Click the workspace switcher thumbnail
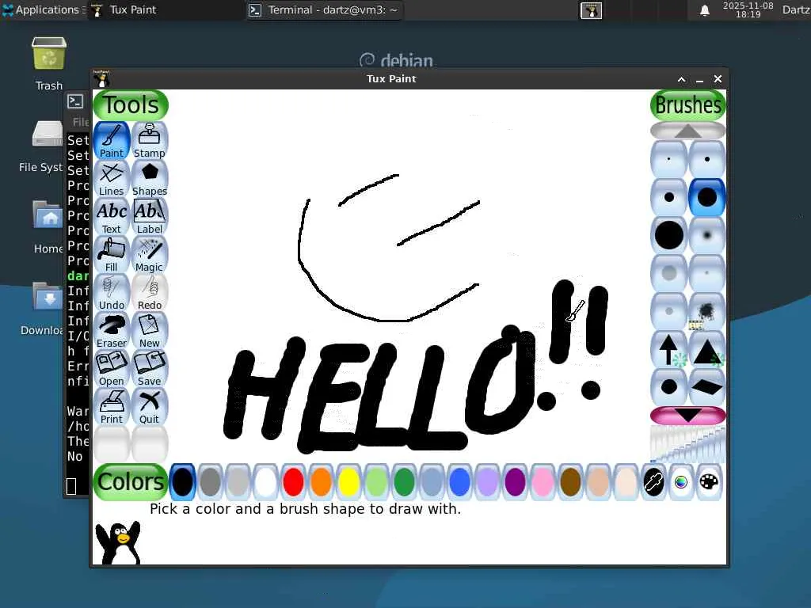 [591, 10]
